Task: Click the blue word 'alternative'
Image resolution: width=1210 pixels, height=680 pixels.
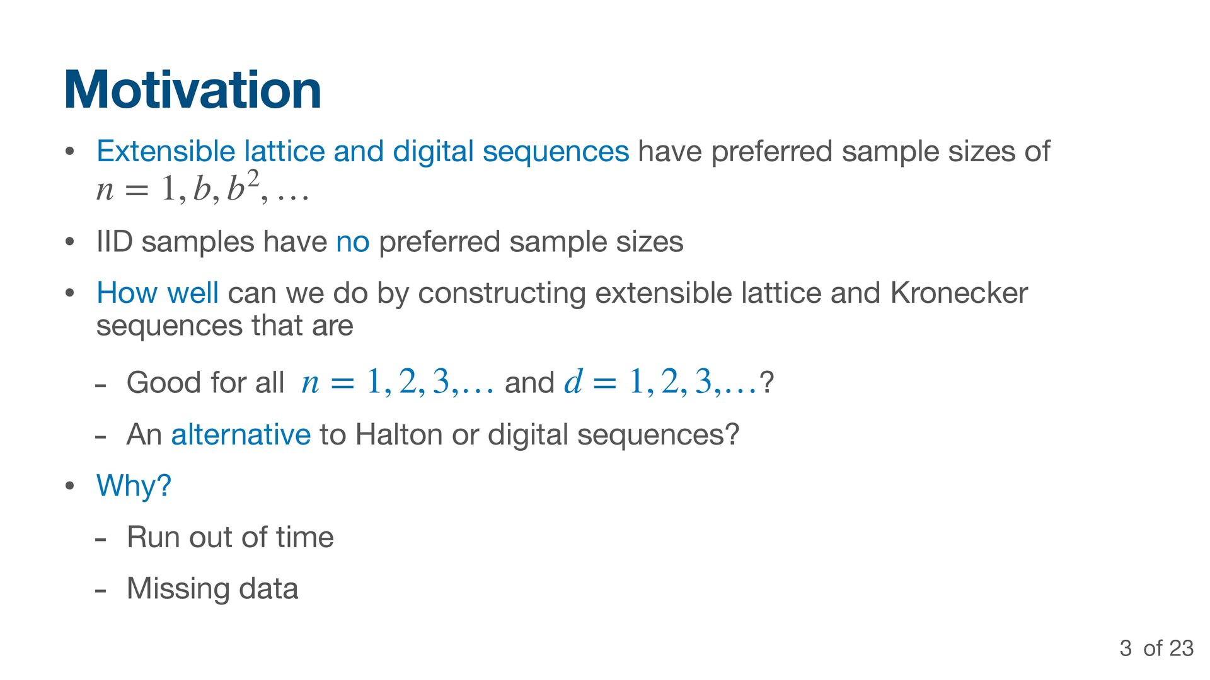Action: [241, 434]
